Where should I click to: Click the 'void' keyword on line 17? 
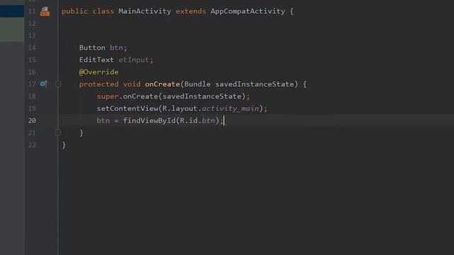[132, 84]
